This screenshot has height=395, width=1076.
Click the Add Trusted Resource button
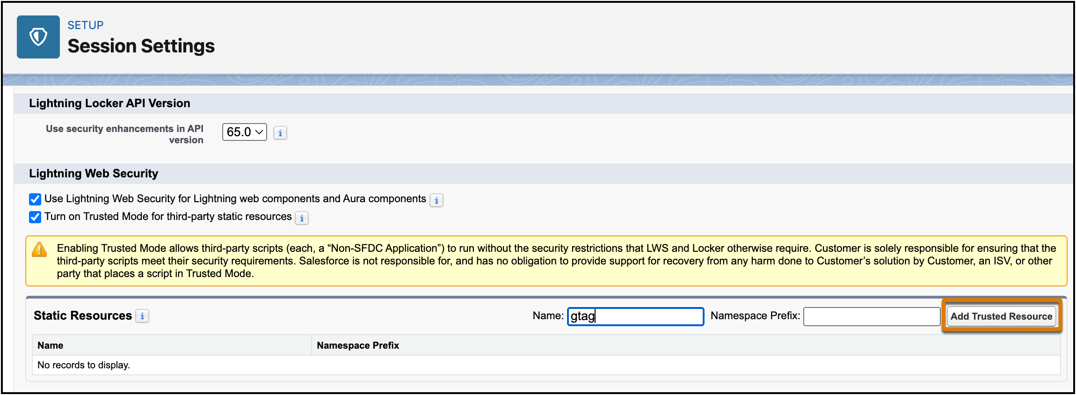pyautogui.click(x=1001, y=316)
